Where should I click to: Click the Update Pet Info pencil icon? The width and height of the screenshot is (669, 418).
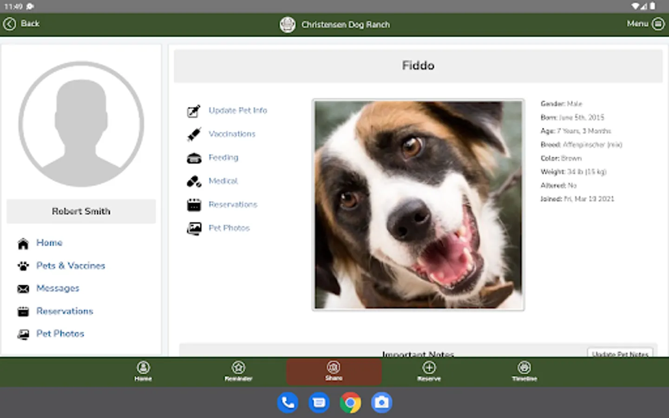click(x=194, y=111)
